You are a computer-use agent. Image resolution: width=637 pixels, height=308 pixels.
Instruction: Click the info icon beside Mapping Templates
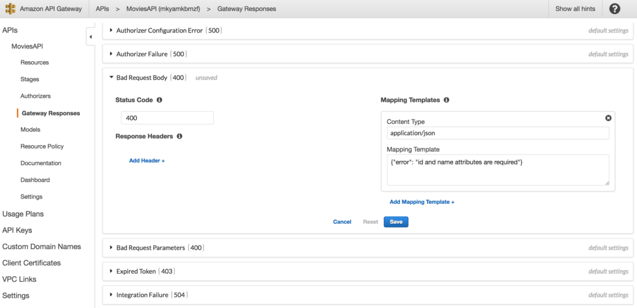click(x=446, y=100)
